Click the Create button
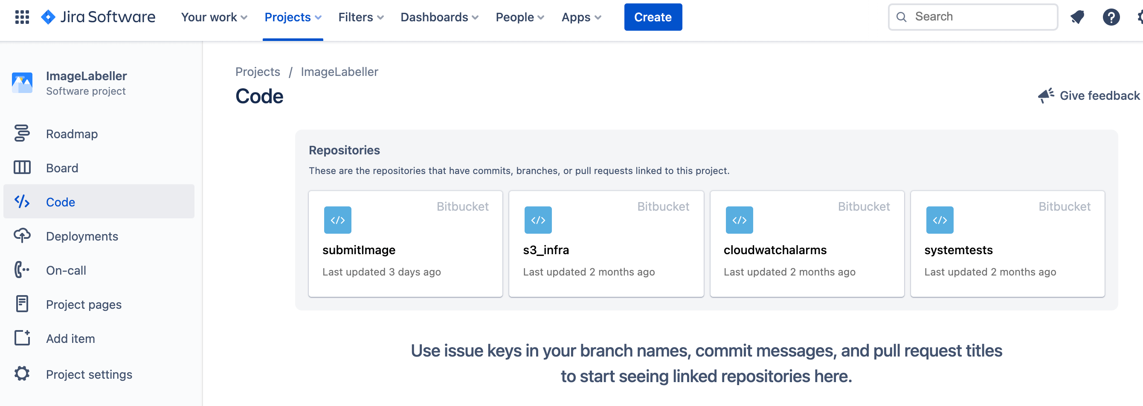 (x=653, y=17)
